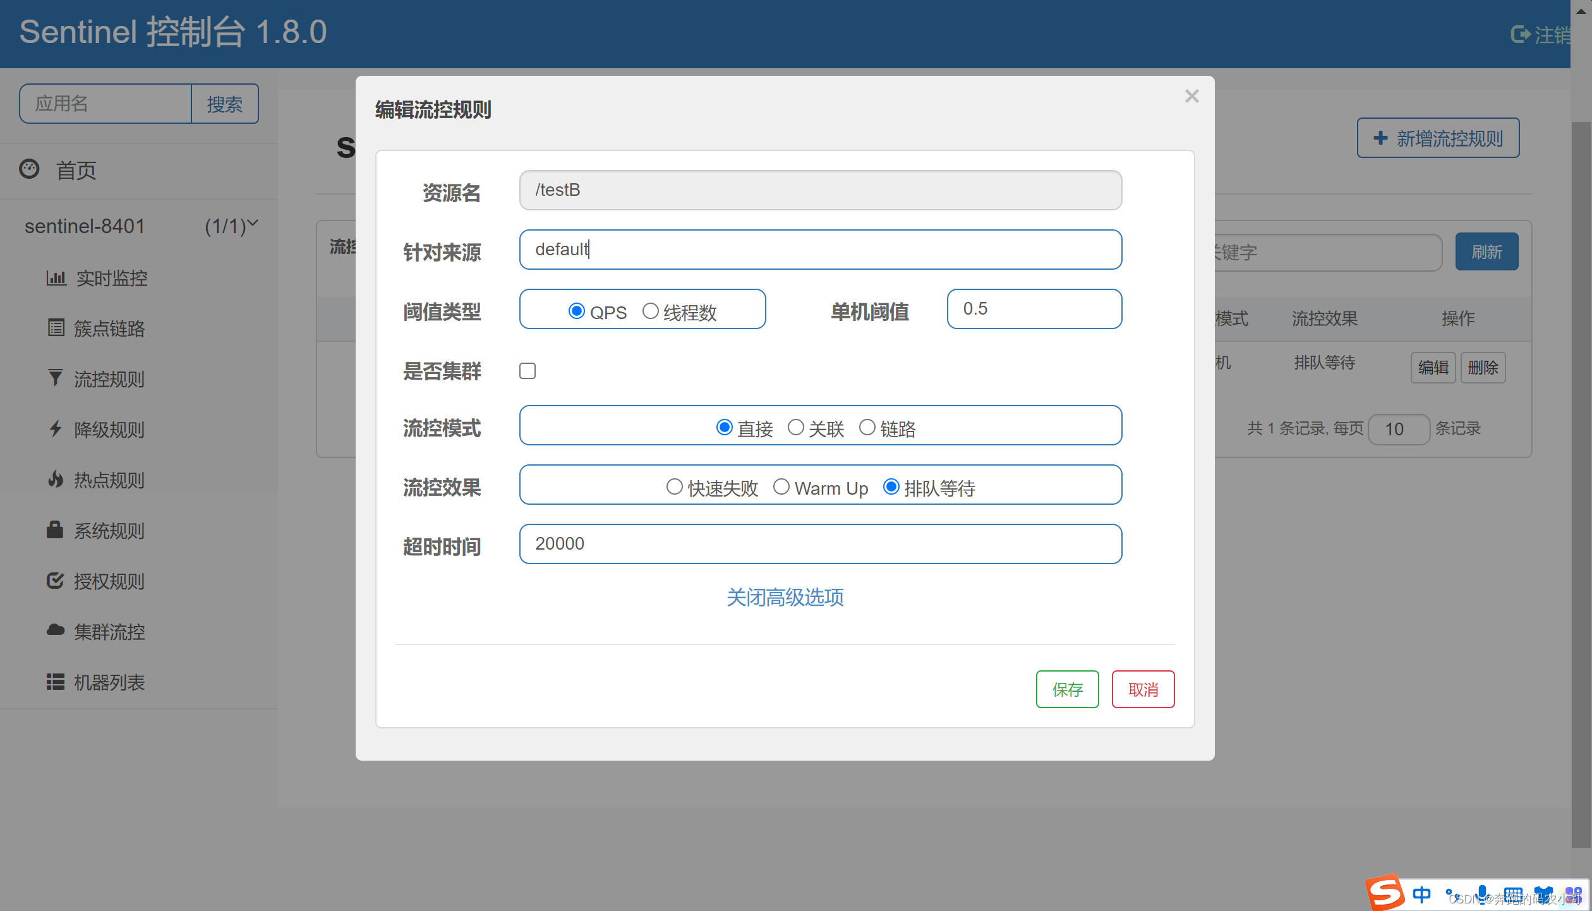
Task: Click the red 取消 button
Action: tap(1143, 689)
